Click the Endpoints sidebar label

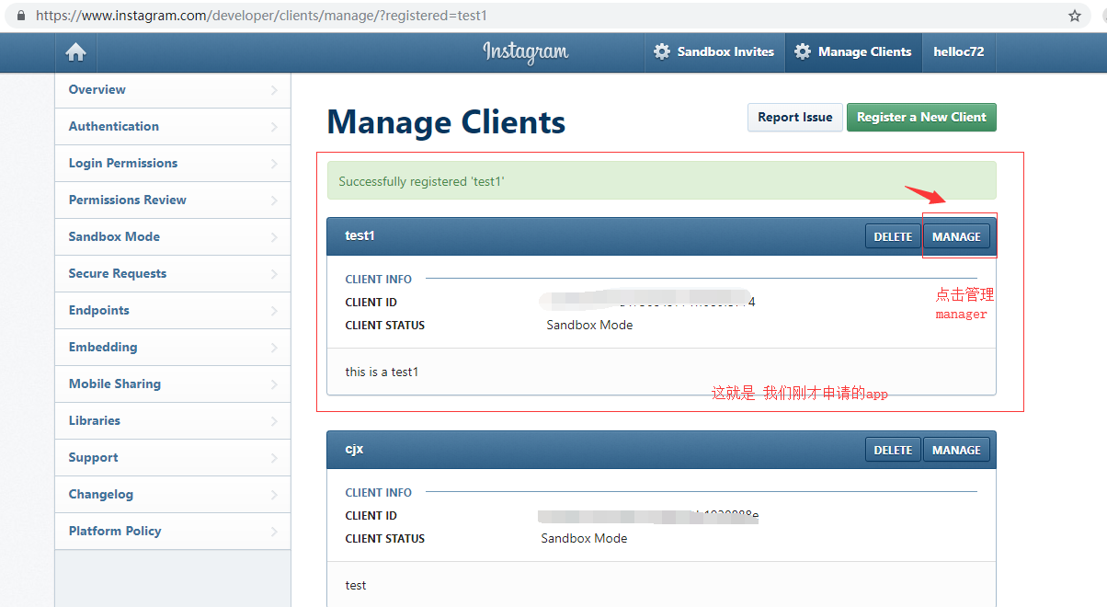(x=98, y=310)
